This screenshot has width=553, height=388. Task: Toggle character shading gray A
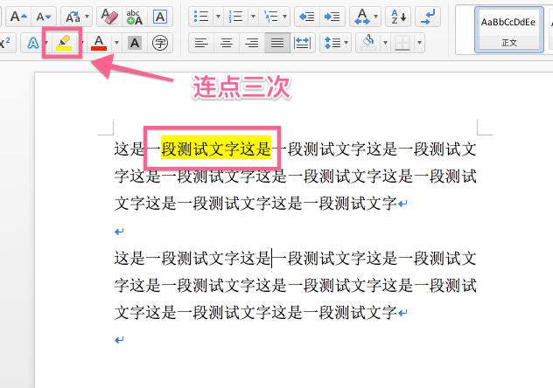pyautogui.click(x=135, y=43)
